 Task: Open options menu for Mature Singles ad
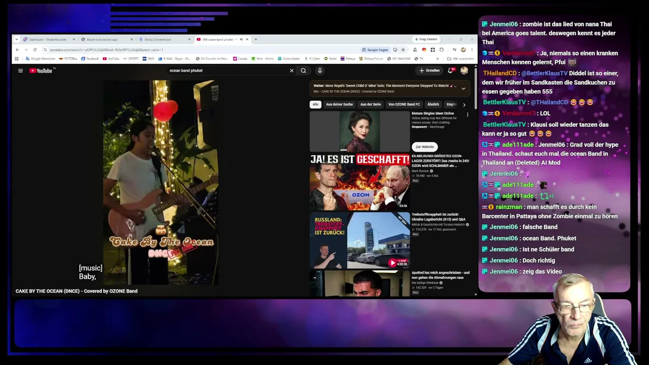click(467, 115)
